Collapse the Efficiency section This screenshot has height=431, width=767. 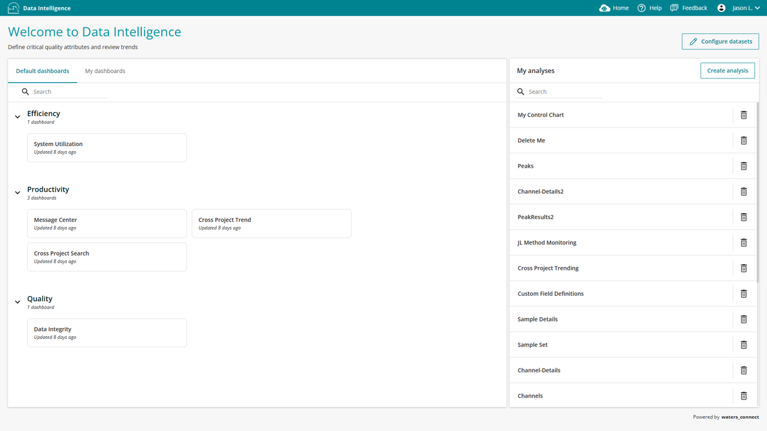tap(17, 117)
